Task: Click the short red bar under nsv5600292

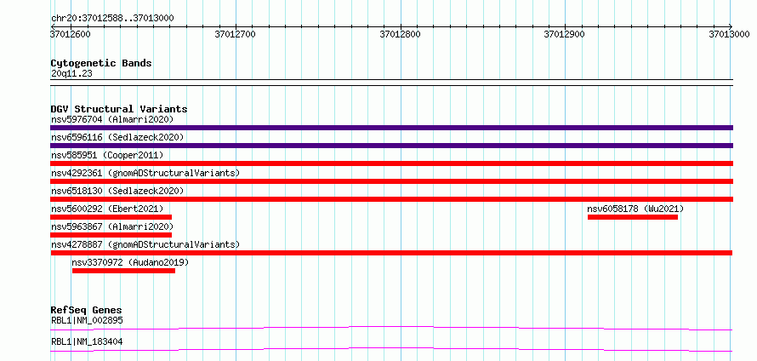Action: pos(111,217)
